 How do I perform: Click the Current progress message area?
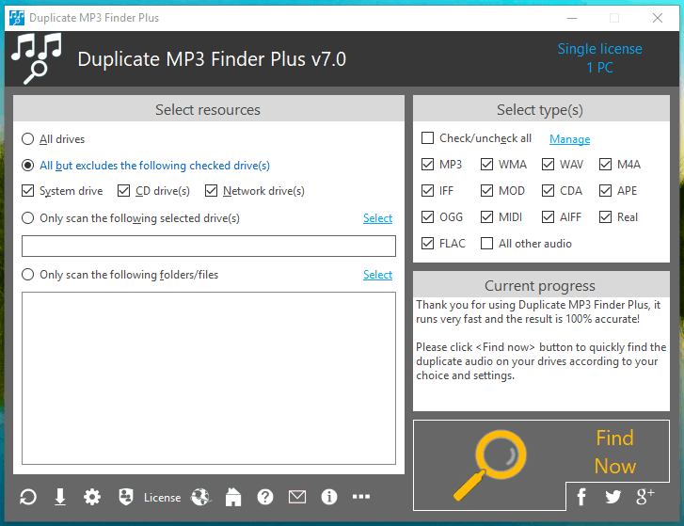coord(541,354)
